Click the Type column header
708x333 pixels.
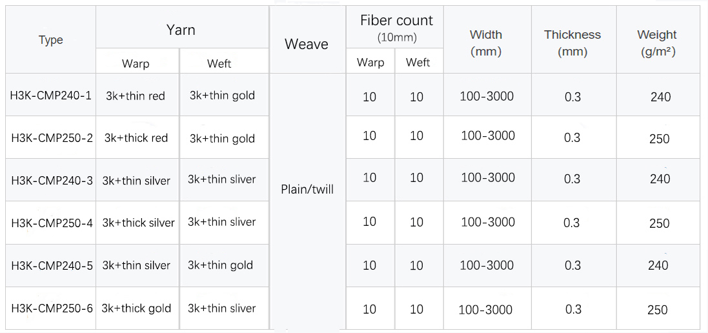[50, 40]
